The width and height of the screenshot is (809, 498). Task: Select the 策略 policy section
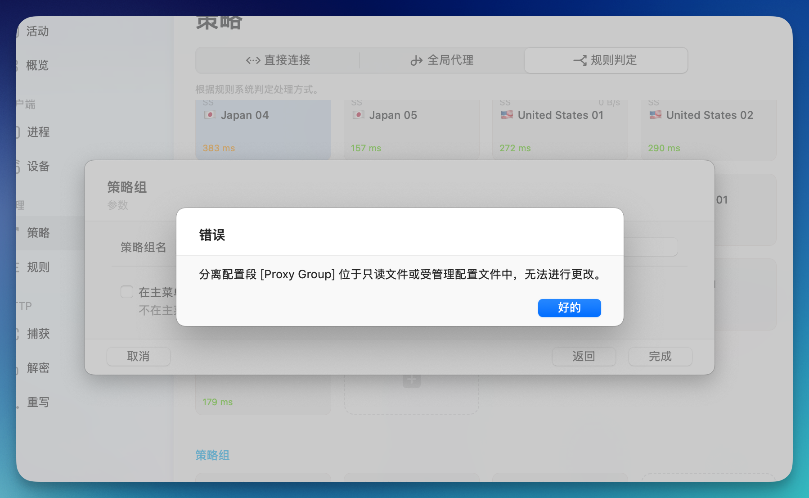tap(38, 233)
